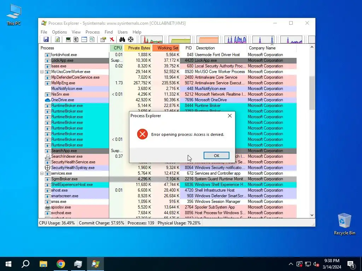The height and width of the screenshot is (271, 362).
Task: Open the notification center icon
Action: point(351,264)
